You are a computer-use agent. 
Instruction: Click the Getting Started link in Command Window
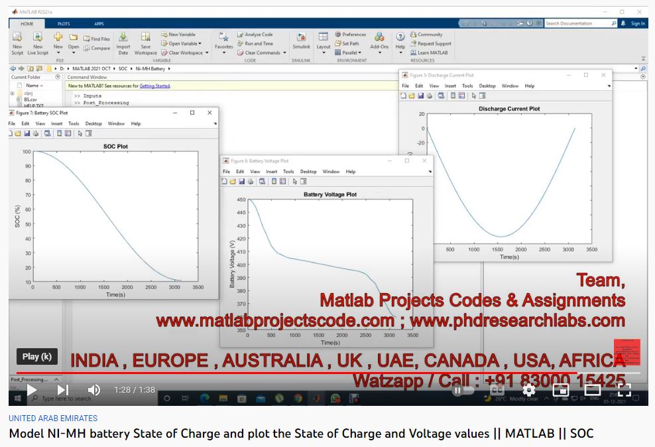pos(154,86)
